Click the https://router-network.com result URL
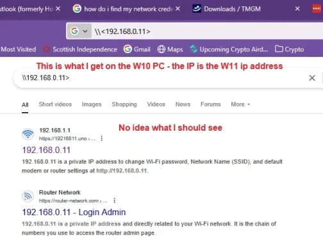 click(x=73, y=201)
